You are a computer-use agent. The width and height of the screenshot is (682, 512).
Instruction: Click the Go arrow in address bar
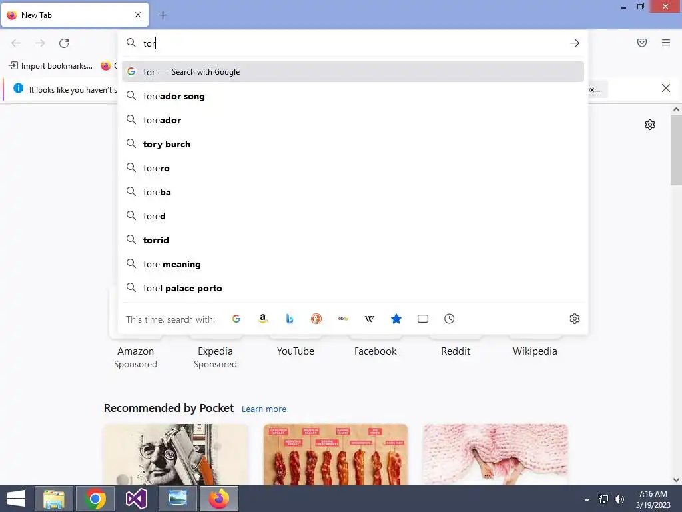pyautogui.click(x=575, y=43)
